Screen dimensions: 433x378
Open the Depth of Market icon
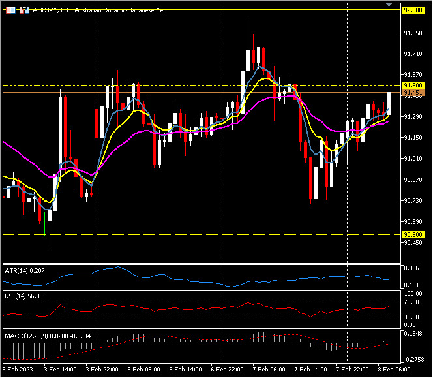(x=24, y=10)
